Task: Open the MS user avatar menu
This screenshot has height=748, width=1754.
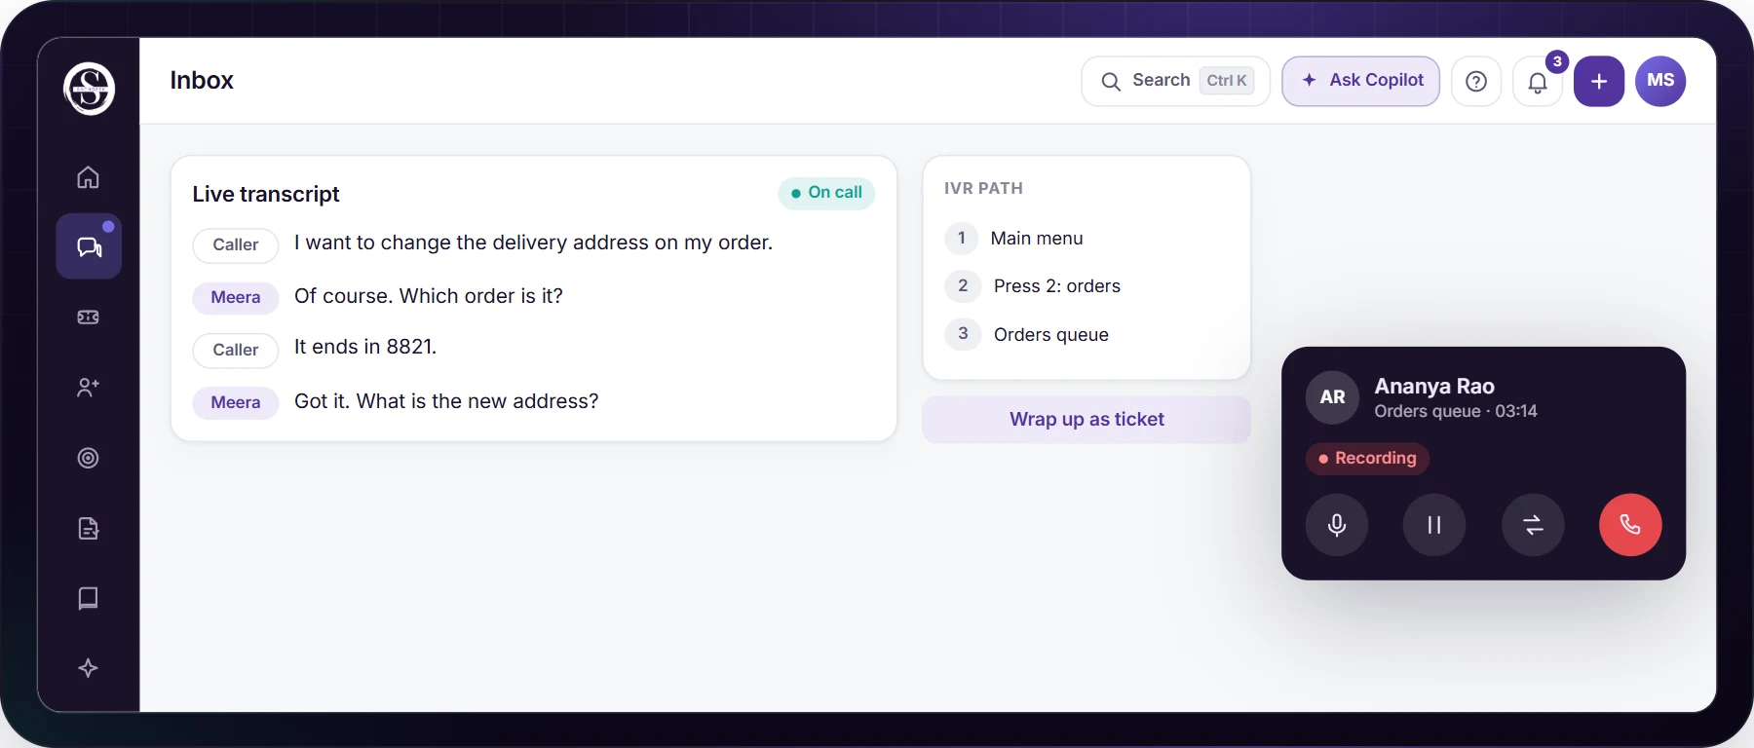Action: click(1660, 81)
